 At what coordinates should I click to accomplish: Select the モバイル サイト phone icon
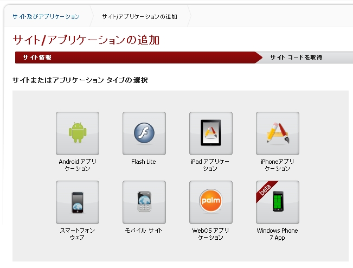pyautogui.click(x=144, y=202)
